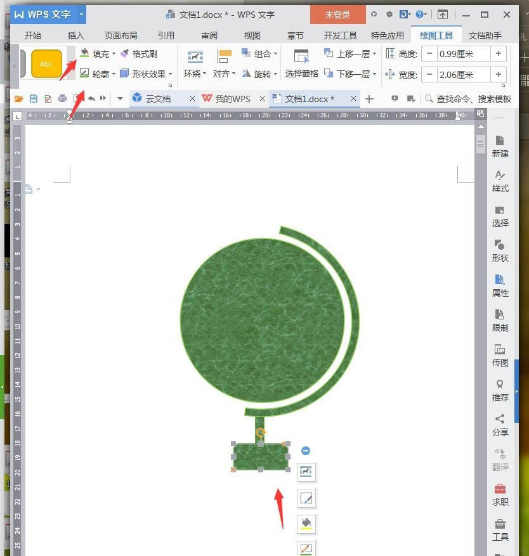Image resolution: width=529 pixels, height=556 pixels.
Task: Click the 高度 0.99厘米 input field
Action: [x=464, y=54]
